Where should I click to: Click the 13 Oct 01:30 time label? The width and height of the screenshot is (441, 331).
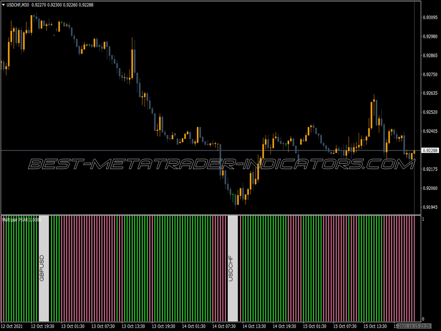pyautogui.click(x=73, y=326)
